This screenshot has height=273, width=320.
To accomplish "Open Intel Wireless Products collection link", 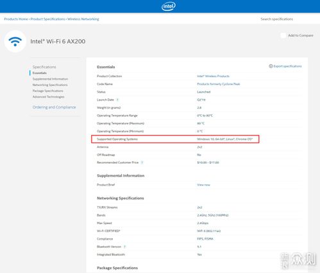I will coord(213,76).
